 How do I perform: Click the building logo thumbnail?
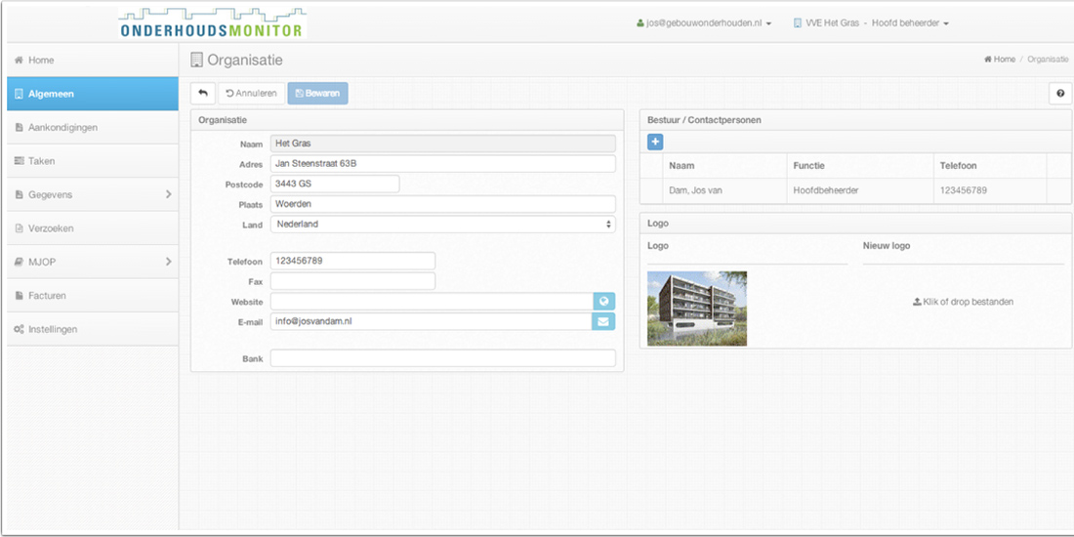tap(697, 309)
